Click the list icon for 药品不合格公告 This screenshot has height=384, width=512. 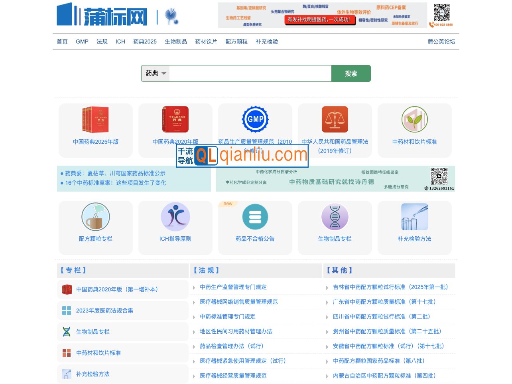pyautogui.click(x=255, y=217)
